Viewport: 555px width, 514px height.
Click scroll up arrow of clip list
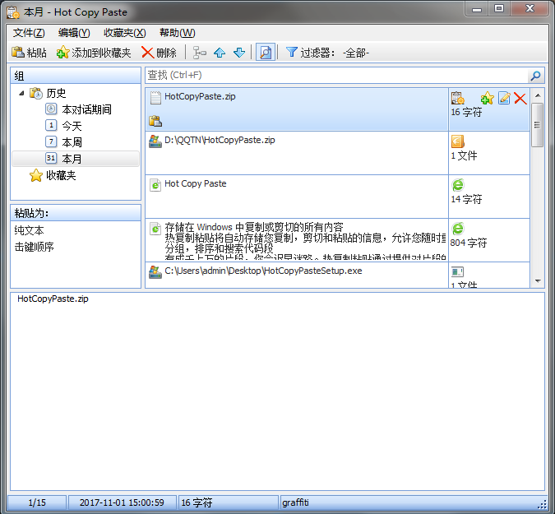coord(538,95)
